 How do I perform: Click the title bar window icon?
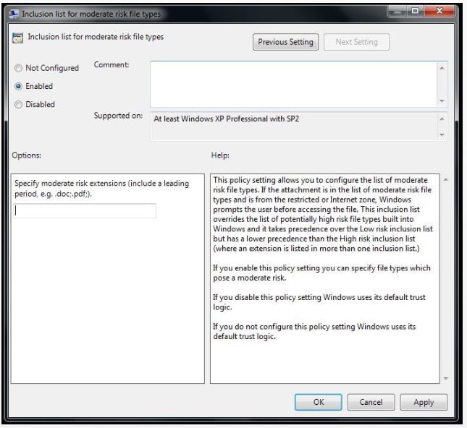click(x=14, y=14)
